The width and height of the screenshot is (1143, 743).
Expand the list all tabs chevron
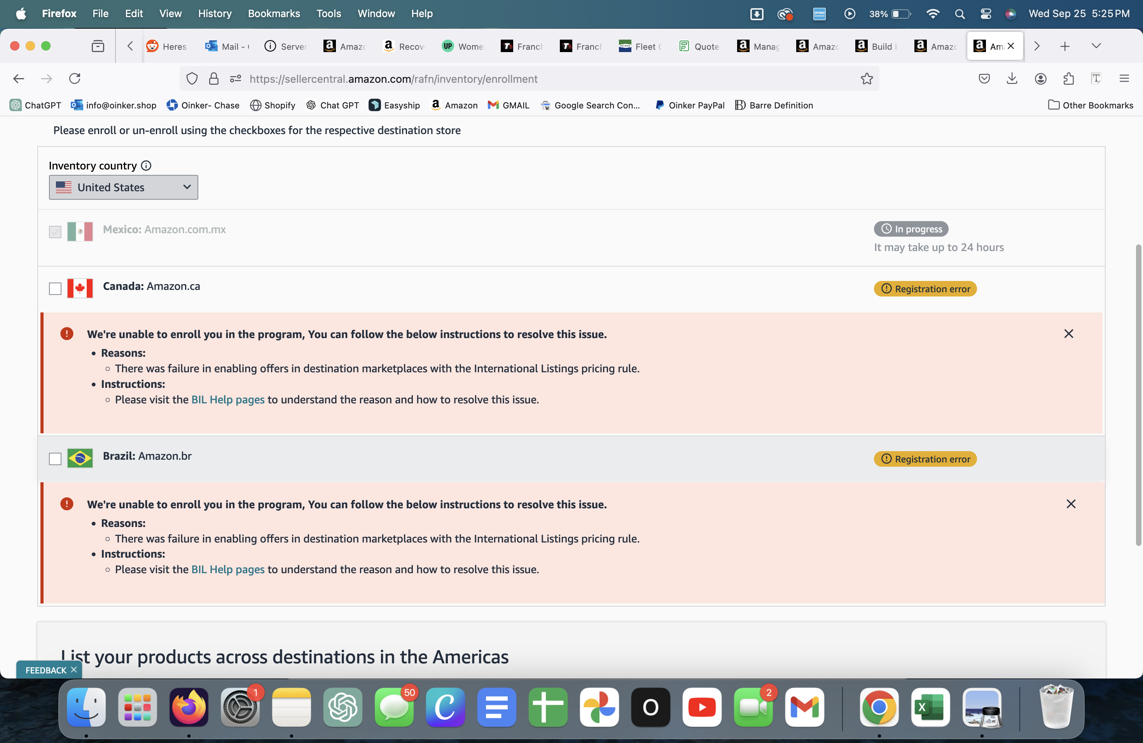point(1096,46)
